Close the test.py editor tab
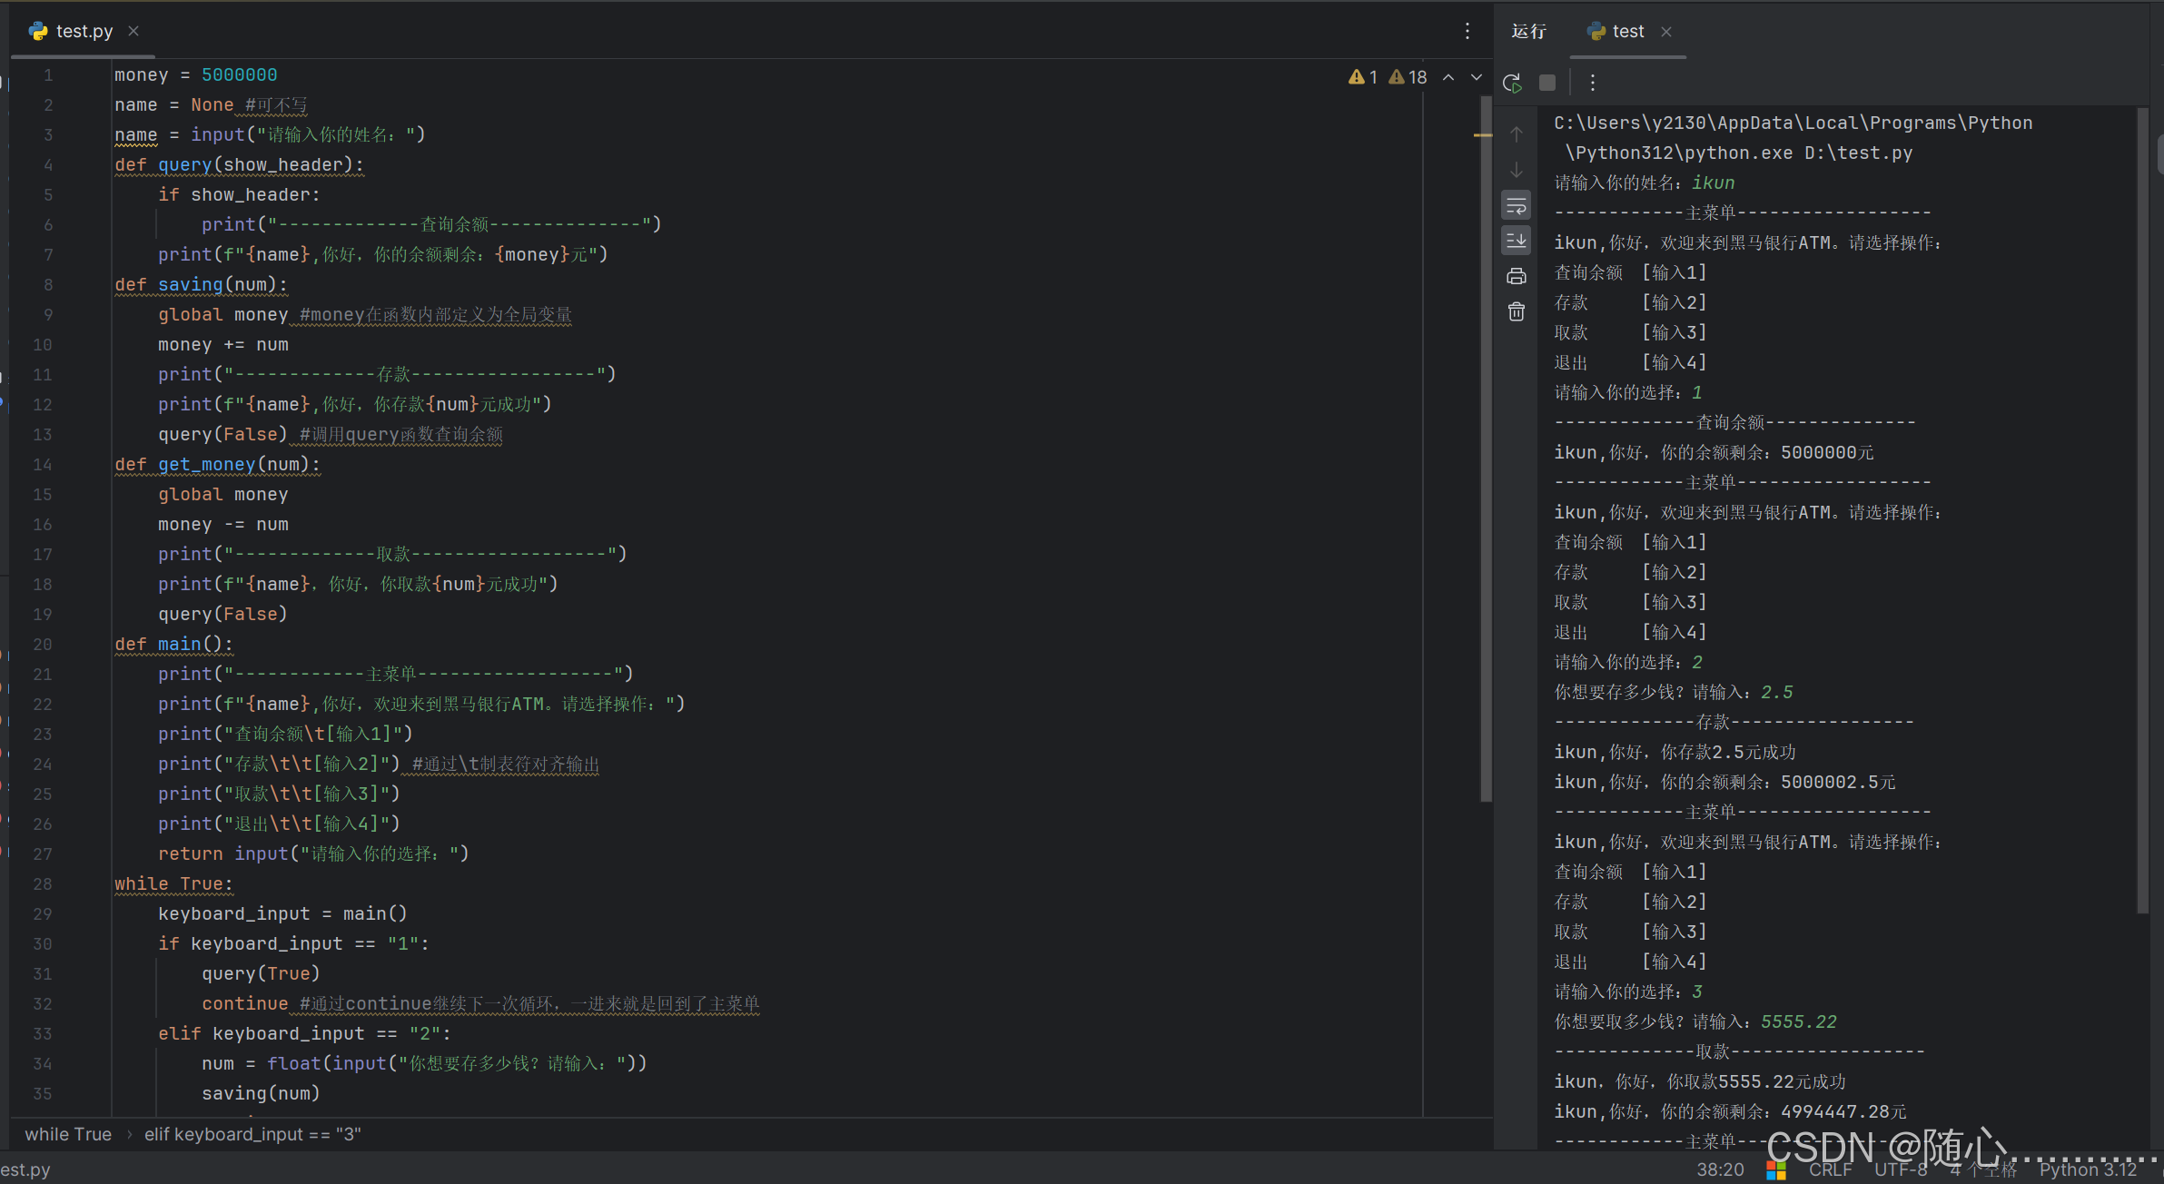2164x1184 pixels. pos(133,31)
